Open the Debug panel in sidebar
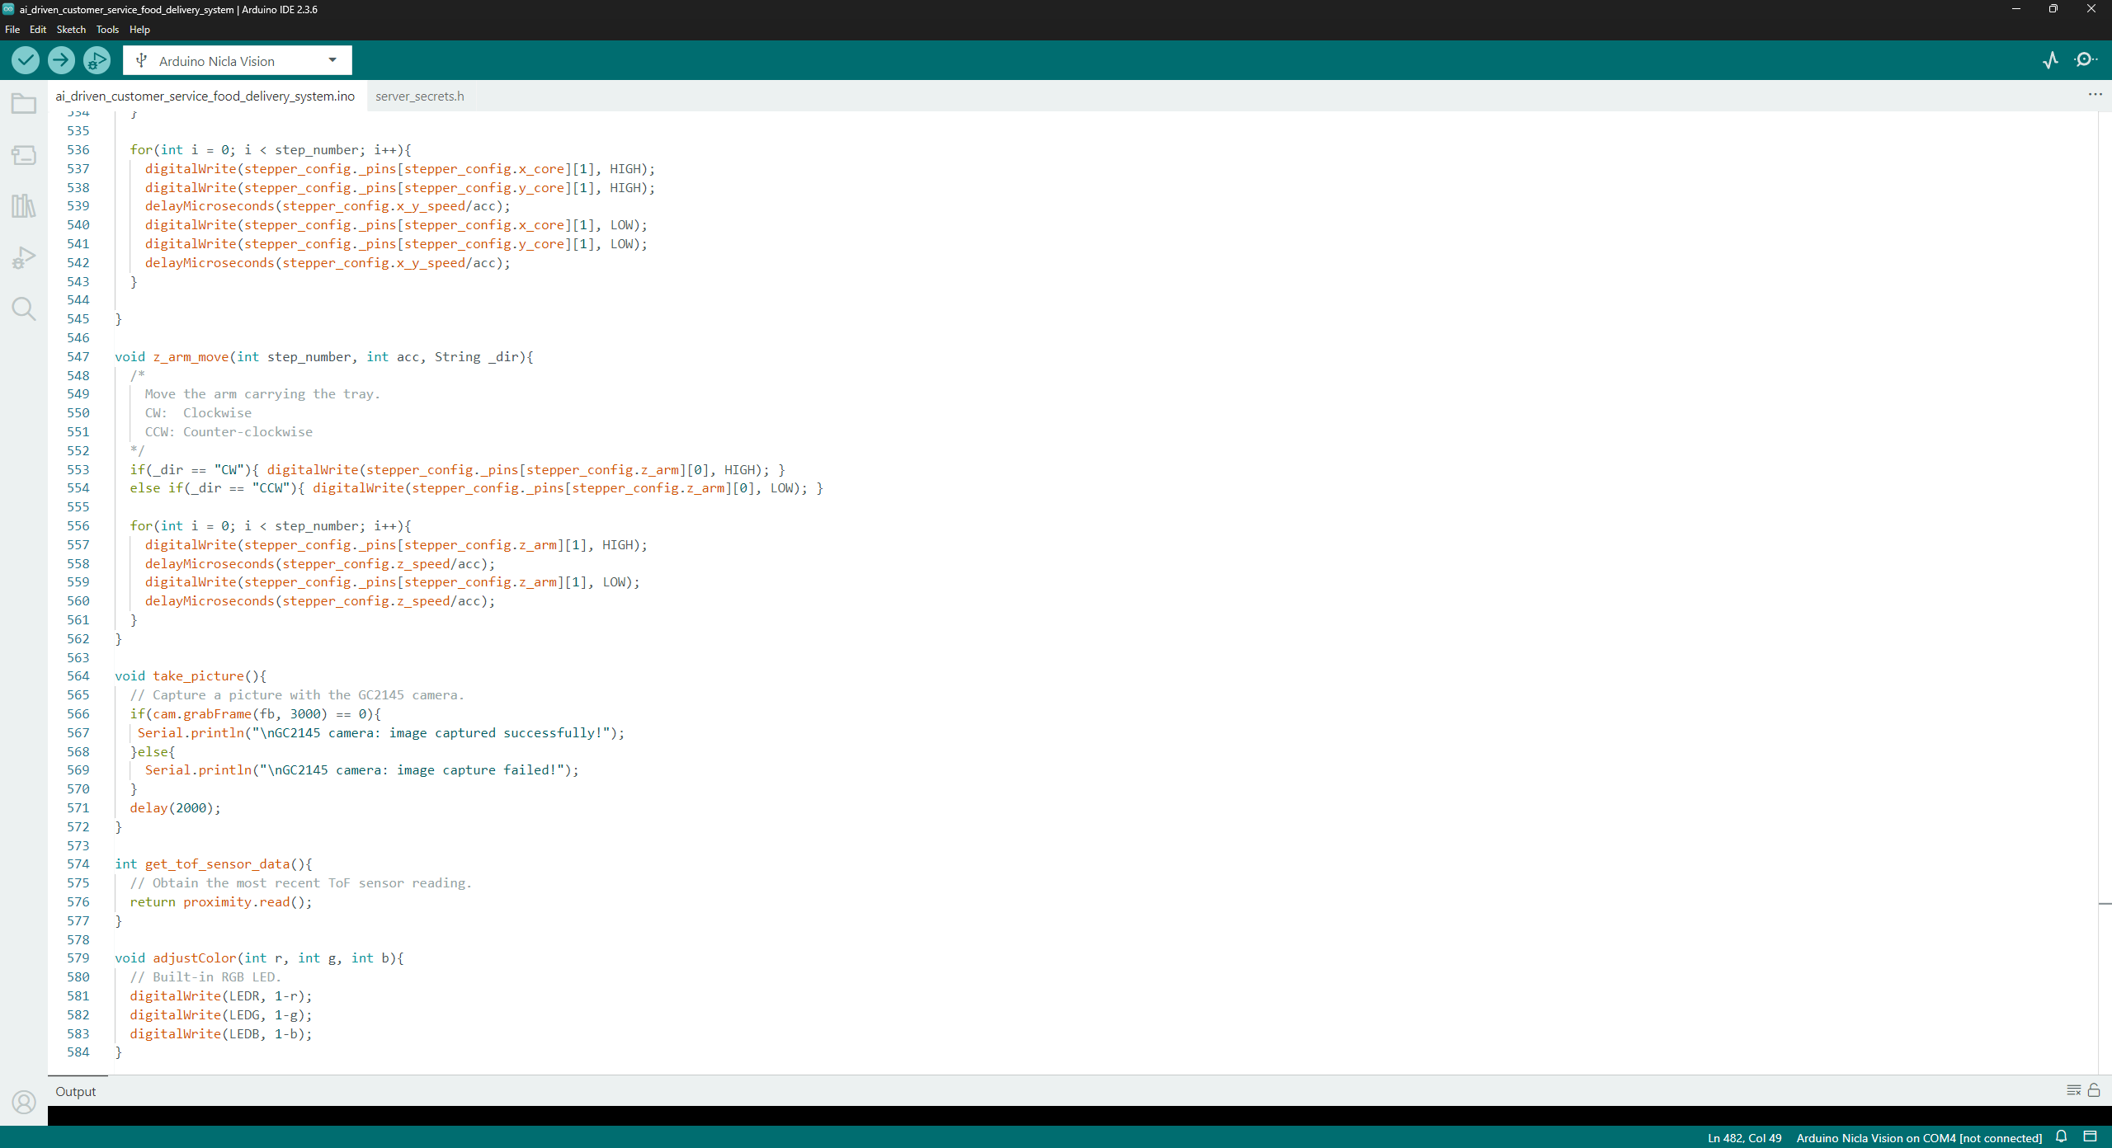This screenshot has height=1148, width=2112. [x=24, y=257]
